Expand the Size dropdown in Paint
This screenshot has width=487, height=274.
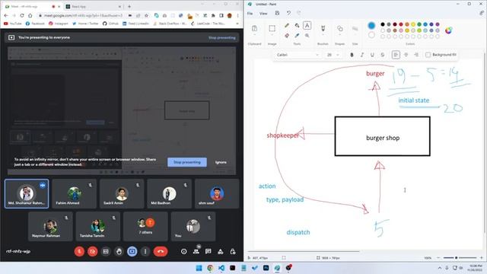coord(355,35)
